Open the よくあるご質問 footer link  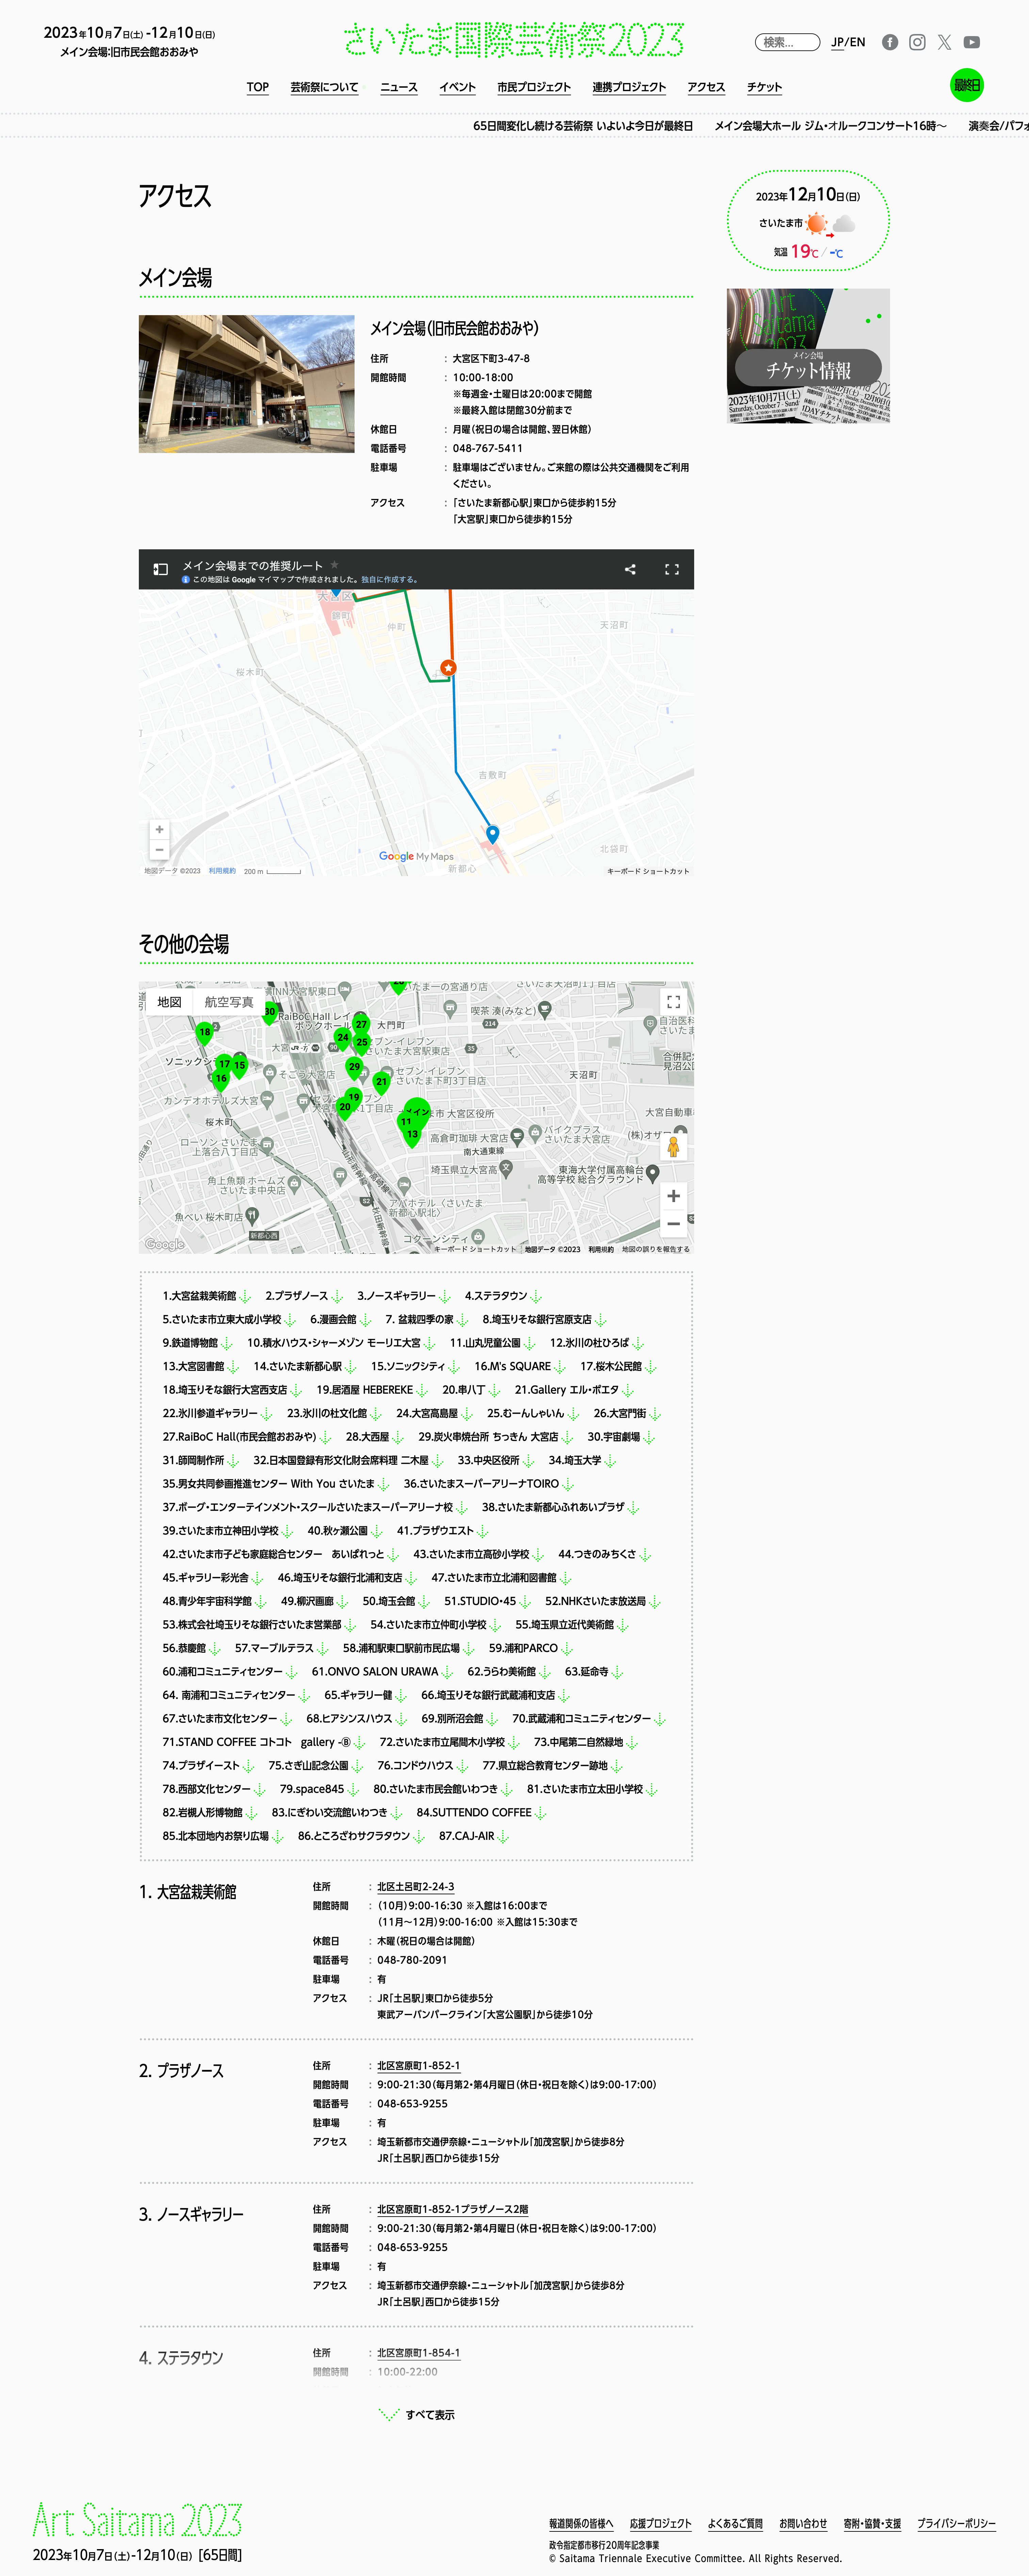tap(735, 2524)
